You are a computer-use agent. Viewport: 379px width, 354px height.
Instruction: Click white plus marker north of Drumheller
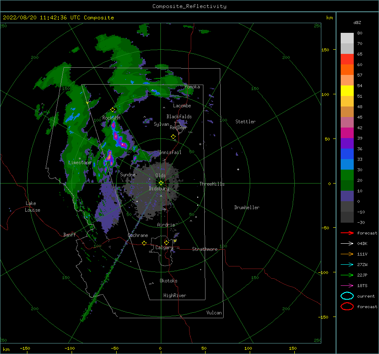click(238, 169)
